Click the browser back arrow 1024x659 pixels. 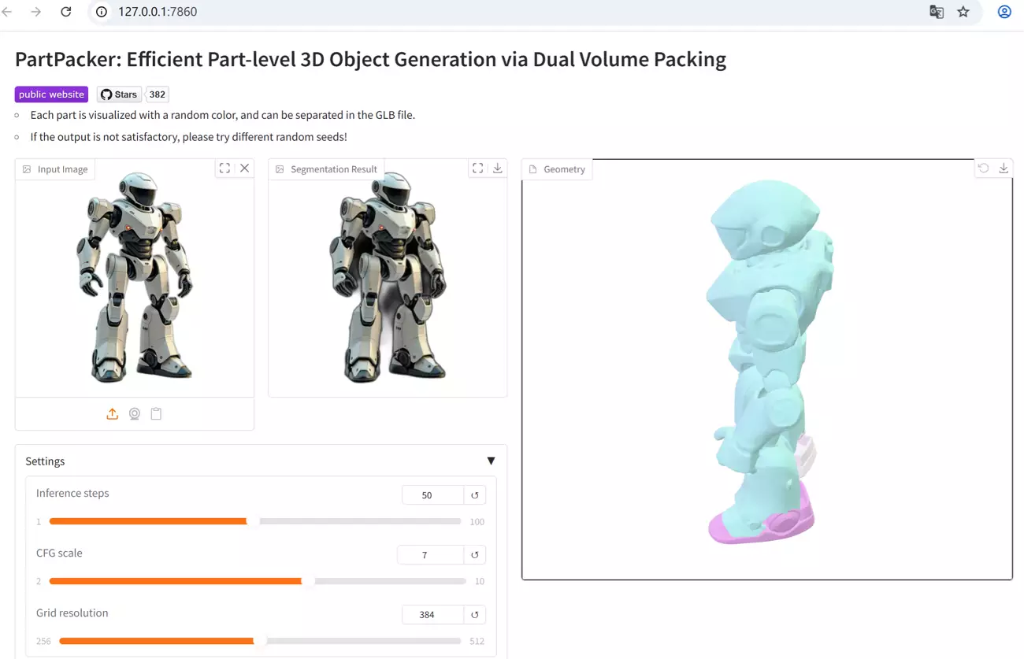[x=8, y=12]
